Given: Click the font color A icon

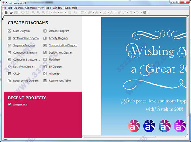Looking at the screenshot, I should (111, 12).
